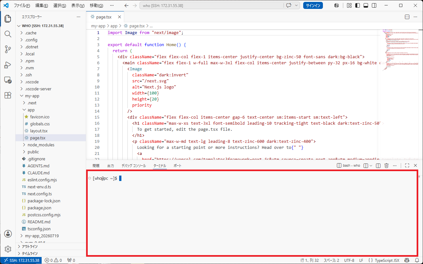Click the LF line ending indicator
This screenshot has height=264, width=423.
point(361,260)
